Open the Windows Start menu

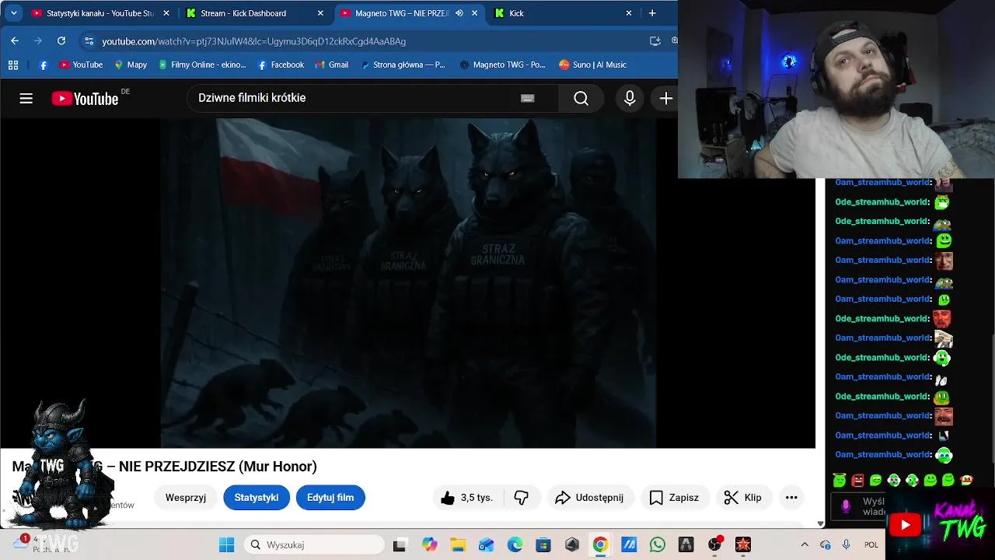pos(226,545)
